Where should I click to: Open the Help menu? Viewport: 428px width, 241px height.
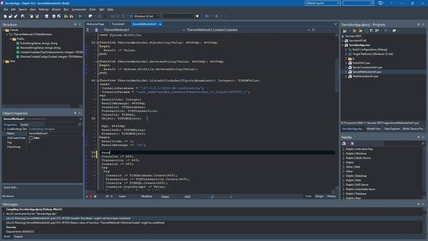coord(110,9)
